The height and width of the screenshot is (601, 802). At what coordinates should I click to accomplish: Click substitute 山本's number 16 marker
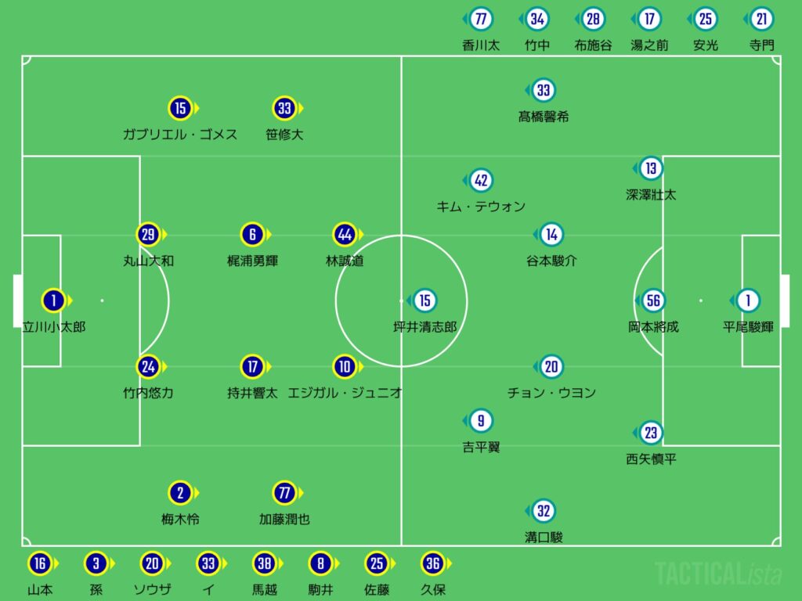point(39,563)
